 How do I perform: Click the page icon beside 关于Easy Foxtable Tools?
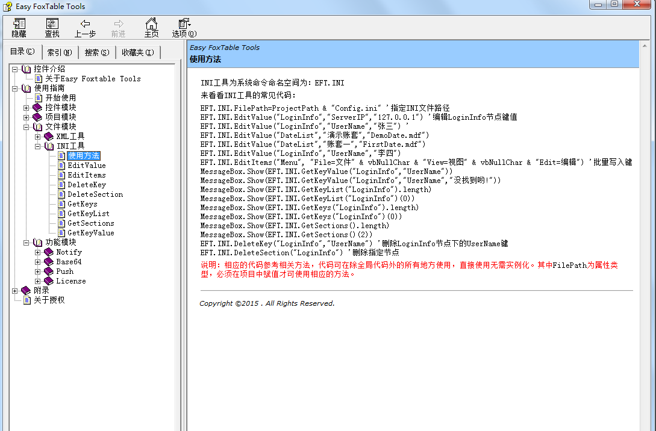(39, 79)
